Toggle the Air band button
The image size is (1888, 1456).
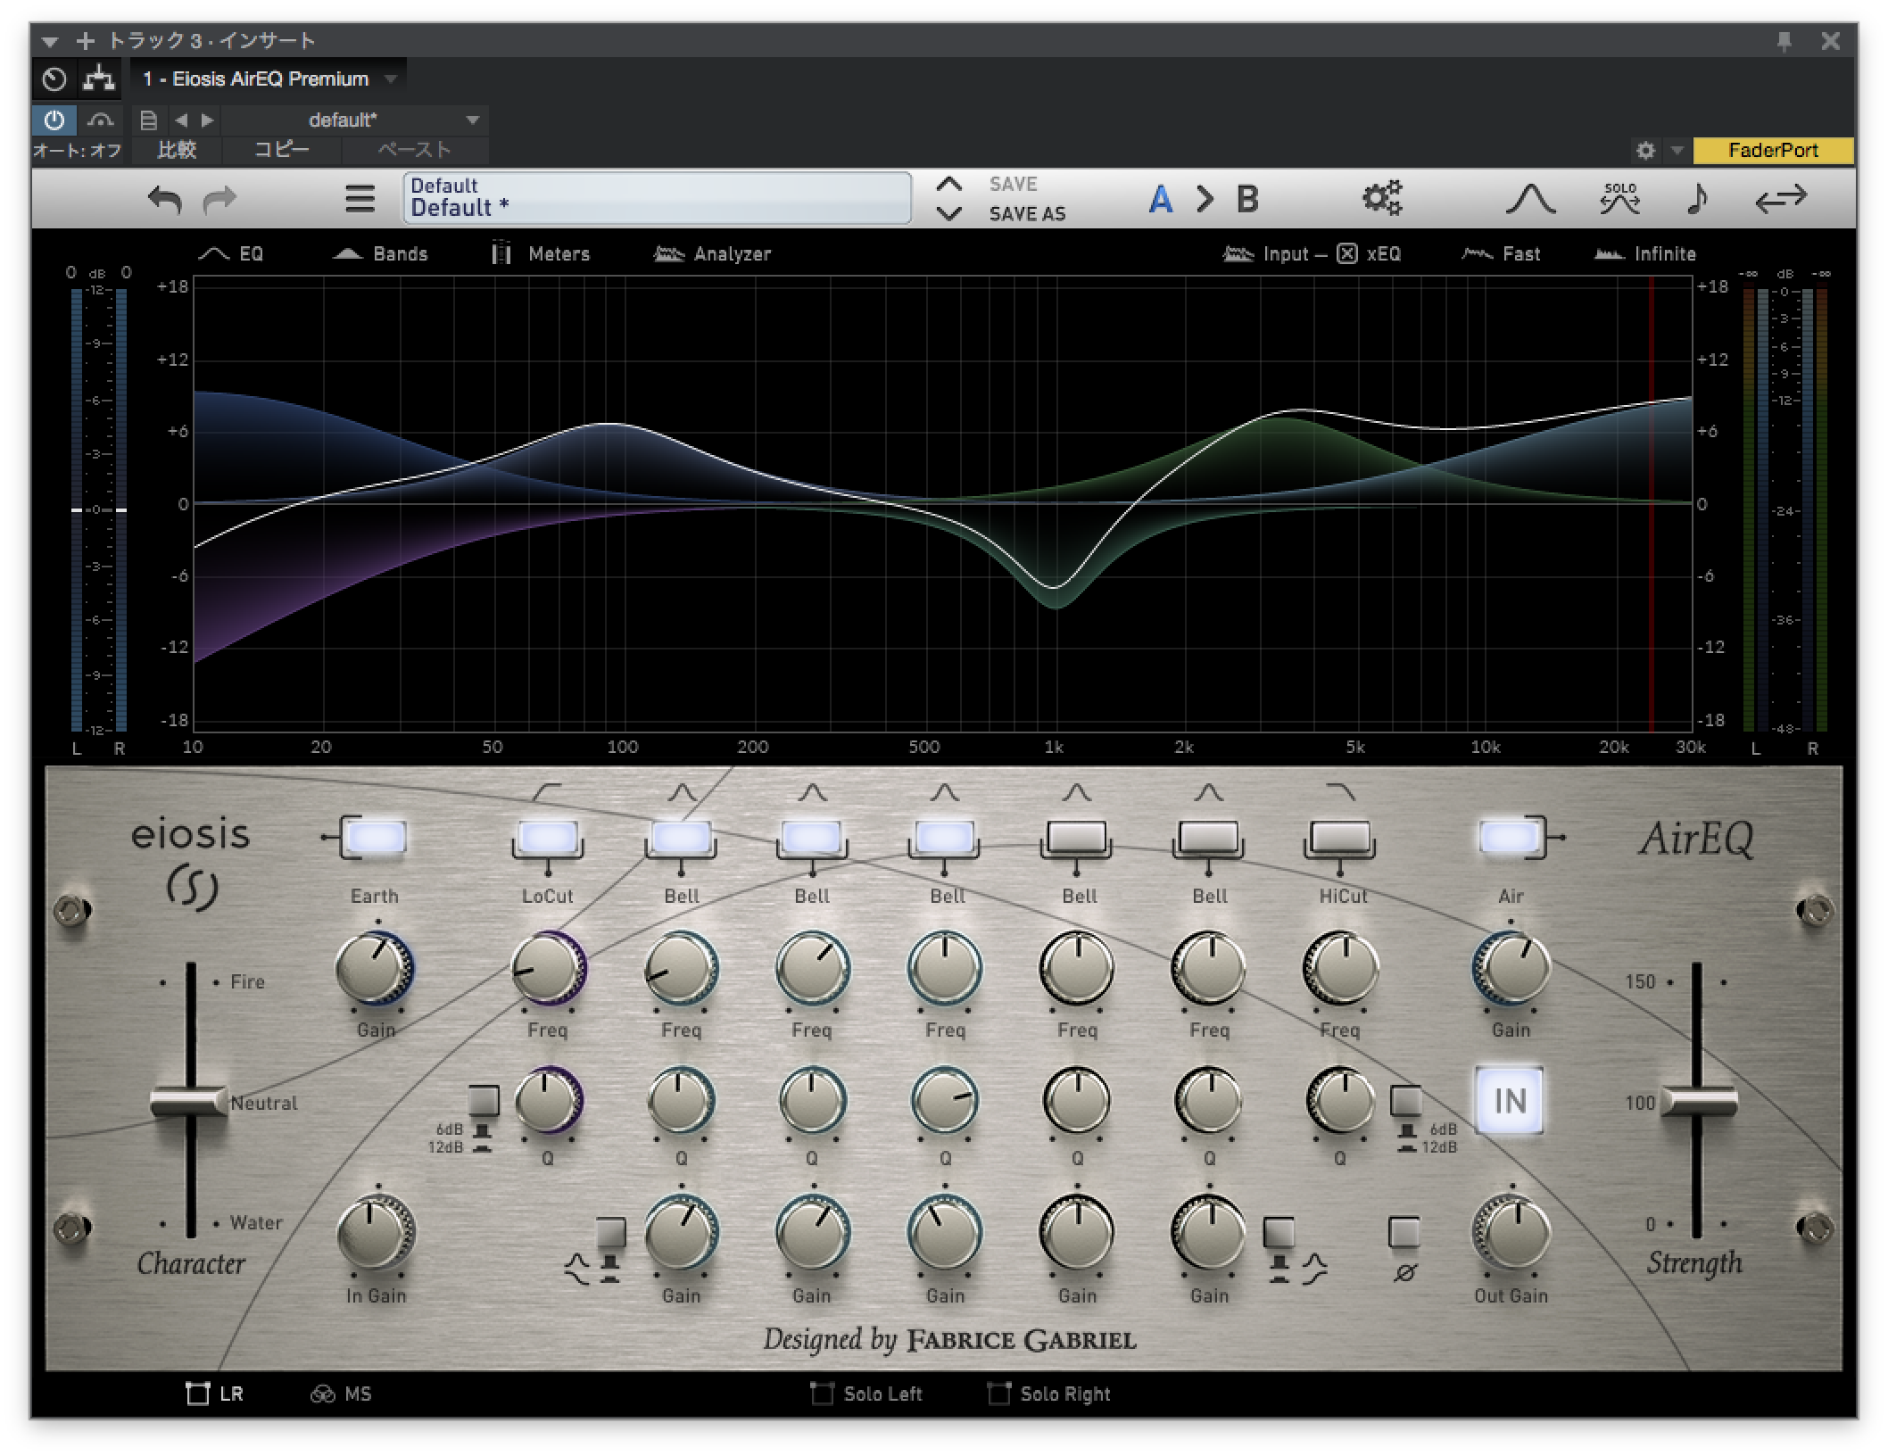pyautogui.click(x=1509, y=838)
